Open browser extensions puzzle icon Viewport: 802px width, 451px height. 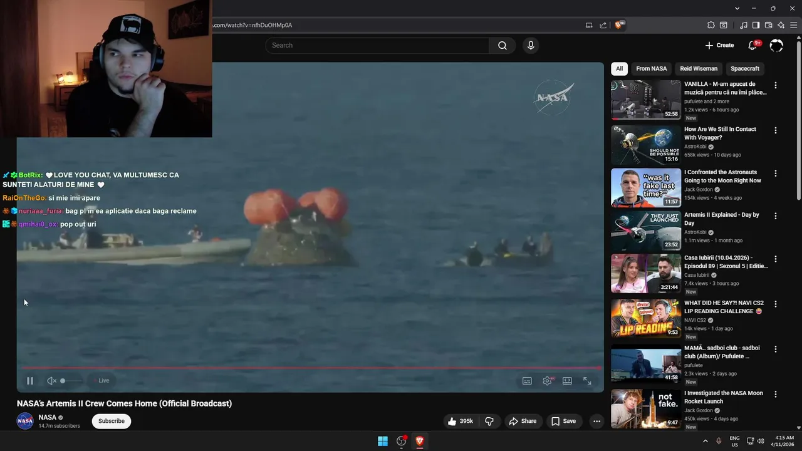click(x=711, y=25)
